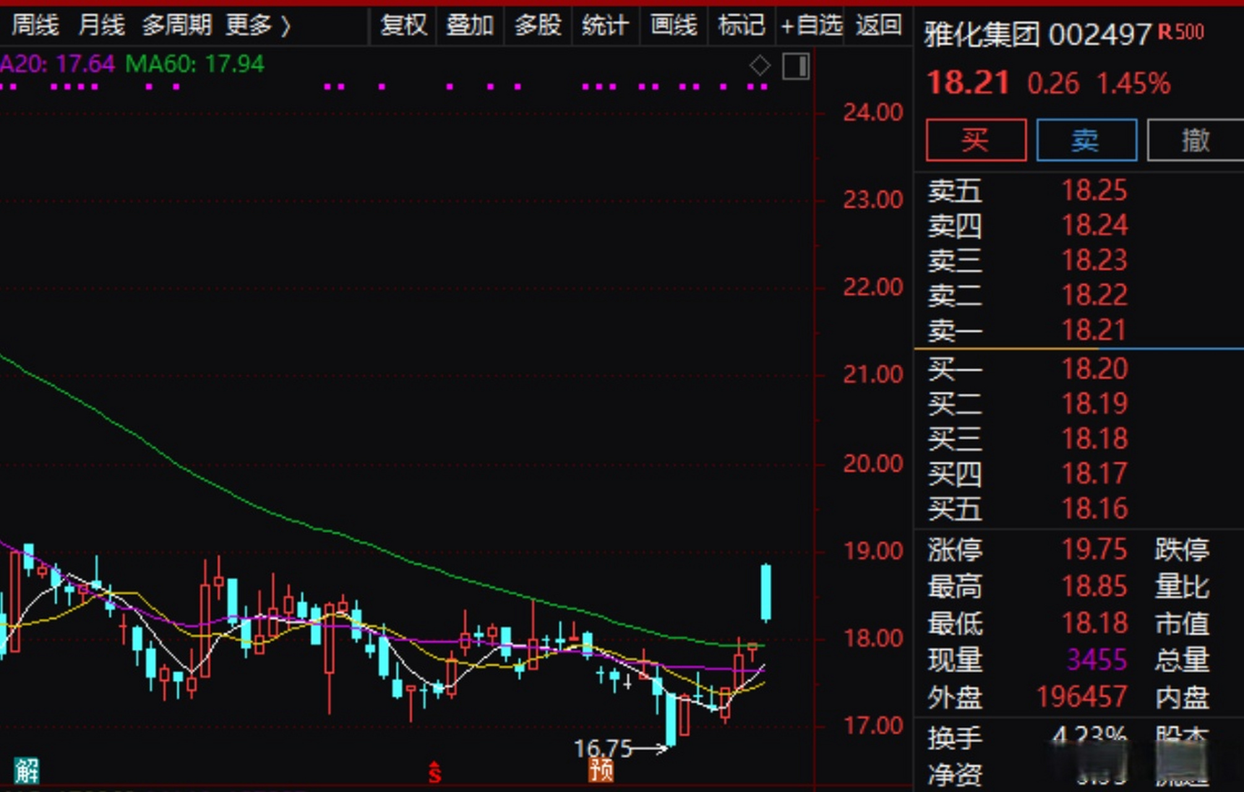Image resolution: width=1244 pixels, height=792 pixels.
Task: Click the R500 badge beside stock code
Action: click(1180, 32)
